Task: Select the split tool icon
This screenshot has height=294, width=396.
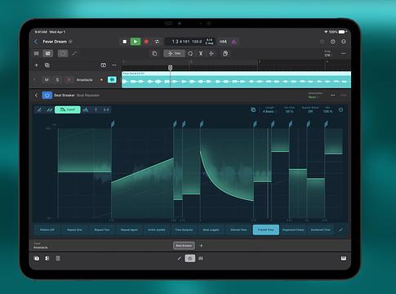Action: pyautogui.click(x=201, y=53)
